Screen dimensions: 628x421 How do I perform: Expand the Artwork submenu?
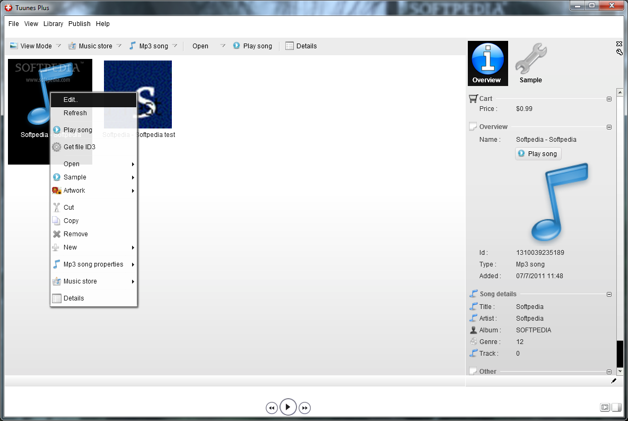(133, 191)
